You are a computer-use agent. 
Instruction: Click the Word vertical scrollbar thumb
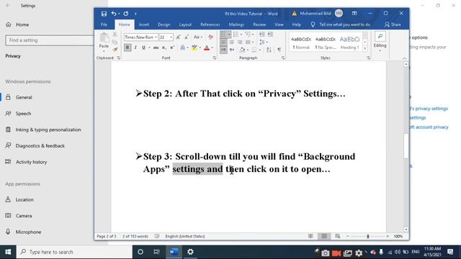click(406, 145)
